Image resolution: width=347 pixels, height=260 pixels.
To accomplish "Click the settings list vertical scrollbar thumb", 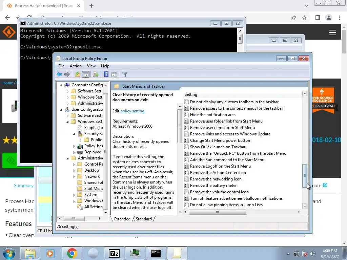I will (x=305, y=176).
